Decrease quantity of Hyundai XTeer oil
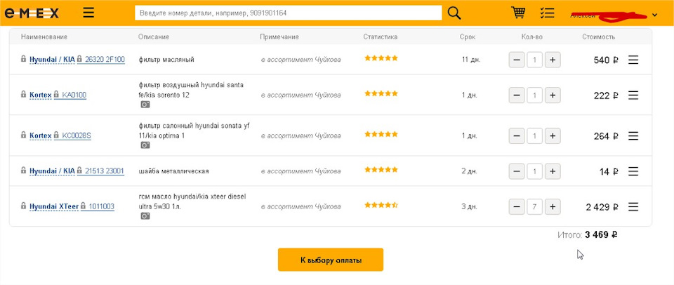Viewport: 674px width, 285px height. click(517, 206)
